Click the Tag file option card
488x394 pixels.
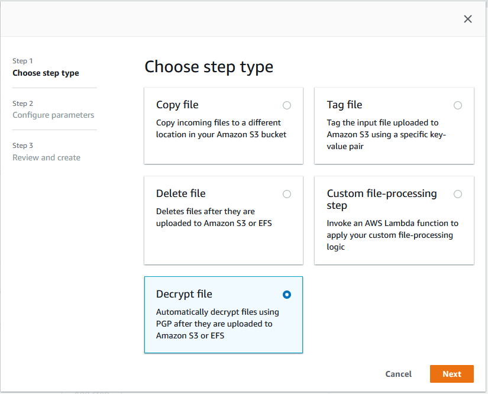click(x=394, y=125)
